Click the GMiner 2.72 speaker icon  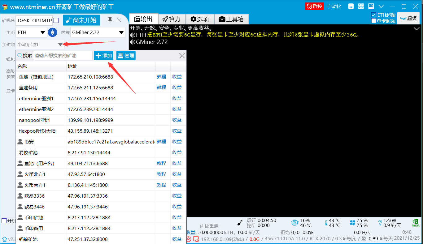pos(133,42)
